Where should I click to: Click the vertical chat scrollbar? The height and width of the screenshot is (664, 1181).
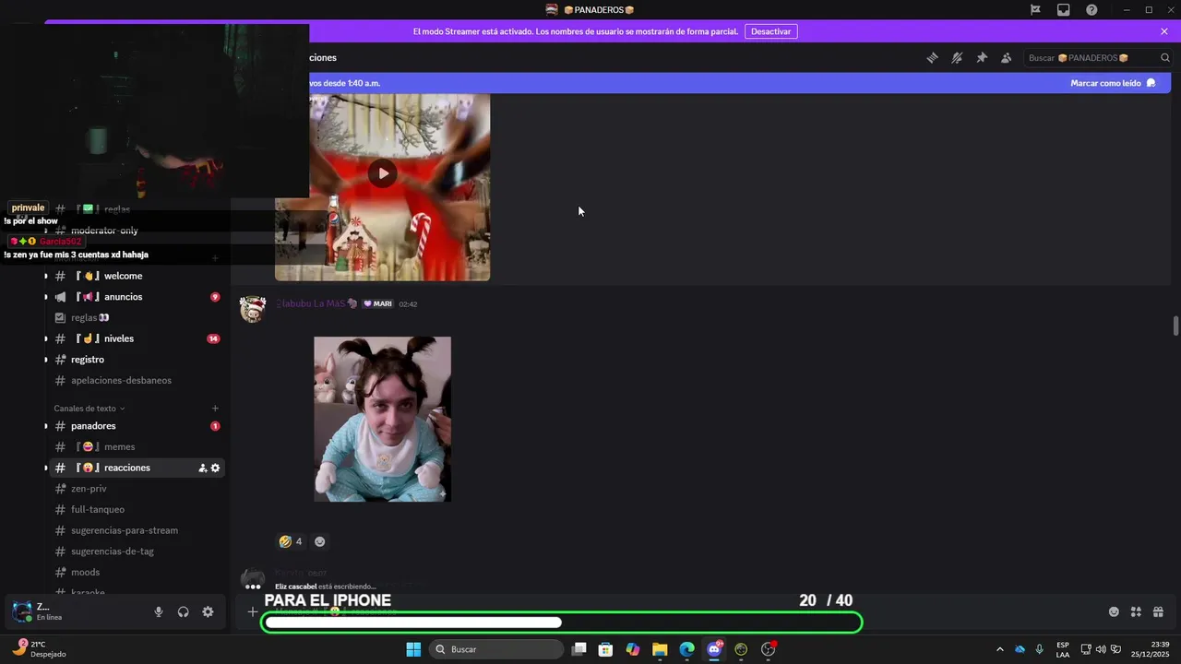(x=1175, y=326)
